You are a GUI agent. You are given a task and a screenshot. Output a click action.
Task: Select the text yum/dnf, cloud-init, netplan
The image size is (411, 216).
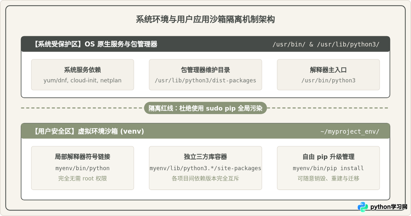coord(83,80)
